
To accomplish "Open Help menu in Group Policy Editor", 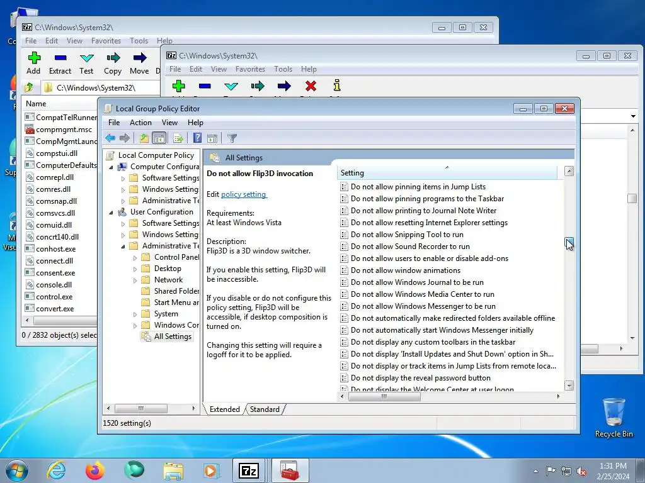I will tap(195, 123).
